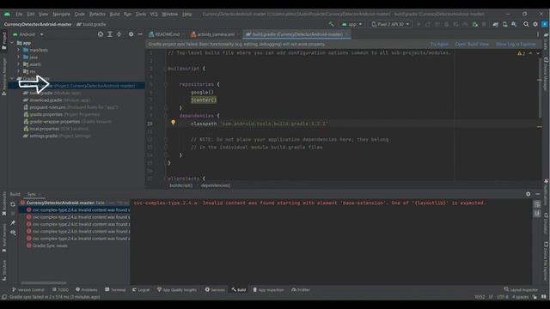Open the App Quality Insights tool window
This screenshot has height=309, width=550.
pyautogui.click(x=177, y=290)
